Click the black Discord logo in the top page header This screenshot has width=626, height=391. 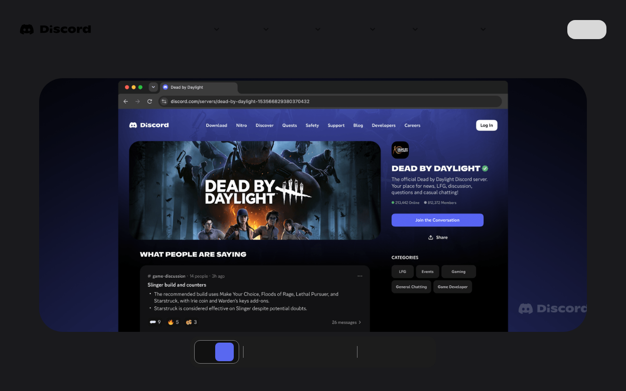point(55,29)
